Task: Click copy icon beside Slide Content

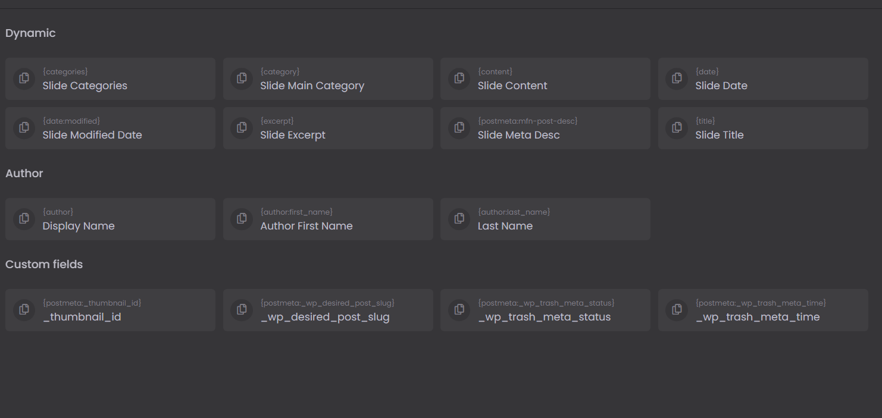Action: tap(459, 78)
